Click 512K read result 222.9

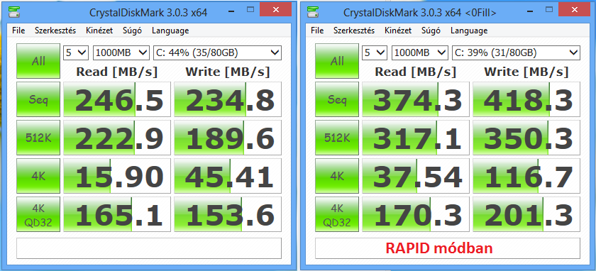click(116, 138)
